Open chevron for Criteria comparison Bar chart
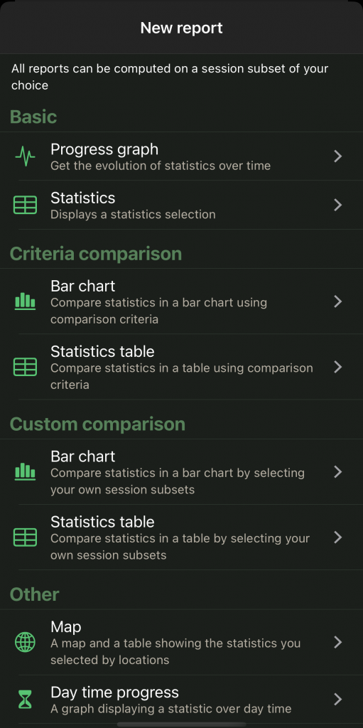The width and height of the screenshot is (363, 728). pos(338,301)
